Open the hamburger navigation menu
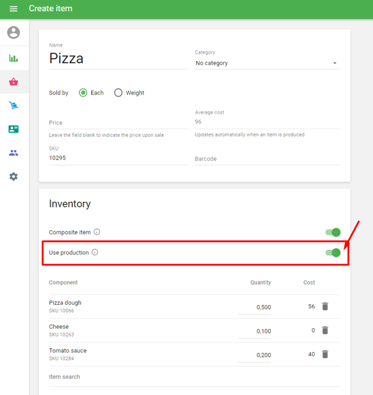Screen dimensions: 373x395 (13, 9)
